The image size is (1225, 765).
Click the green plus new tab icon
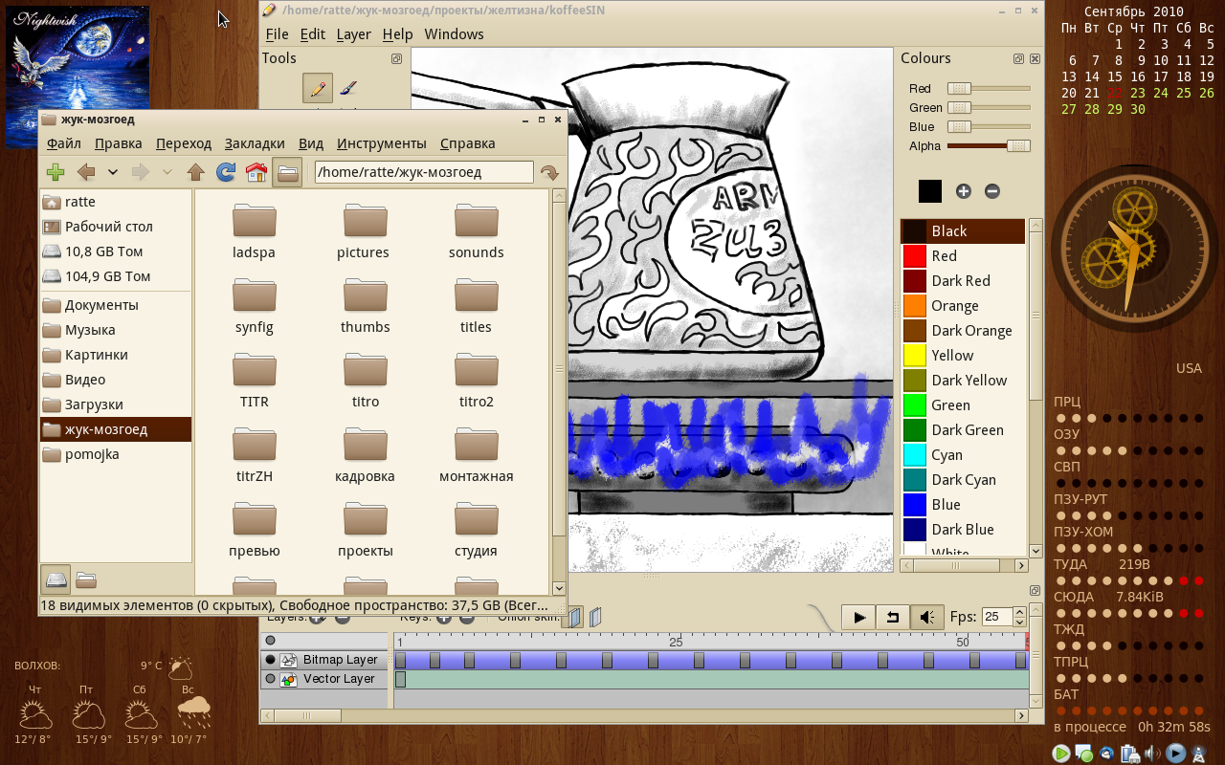[x=56, y=172]
